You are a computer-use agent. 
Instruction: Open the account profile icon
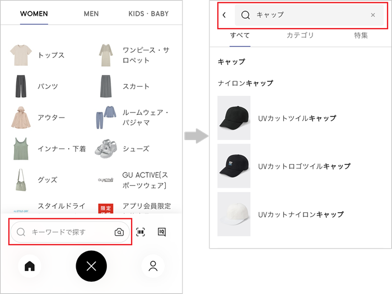tap(153, 267)
